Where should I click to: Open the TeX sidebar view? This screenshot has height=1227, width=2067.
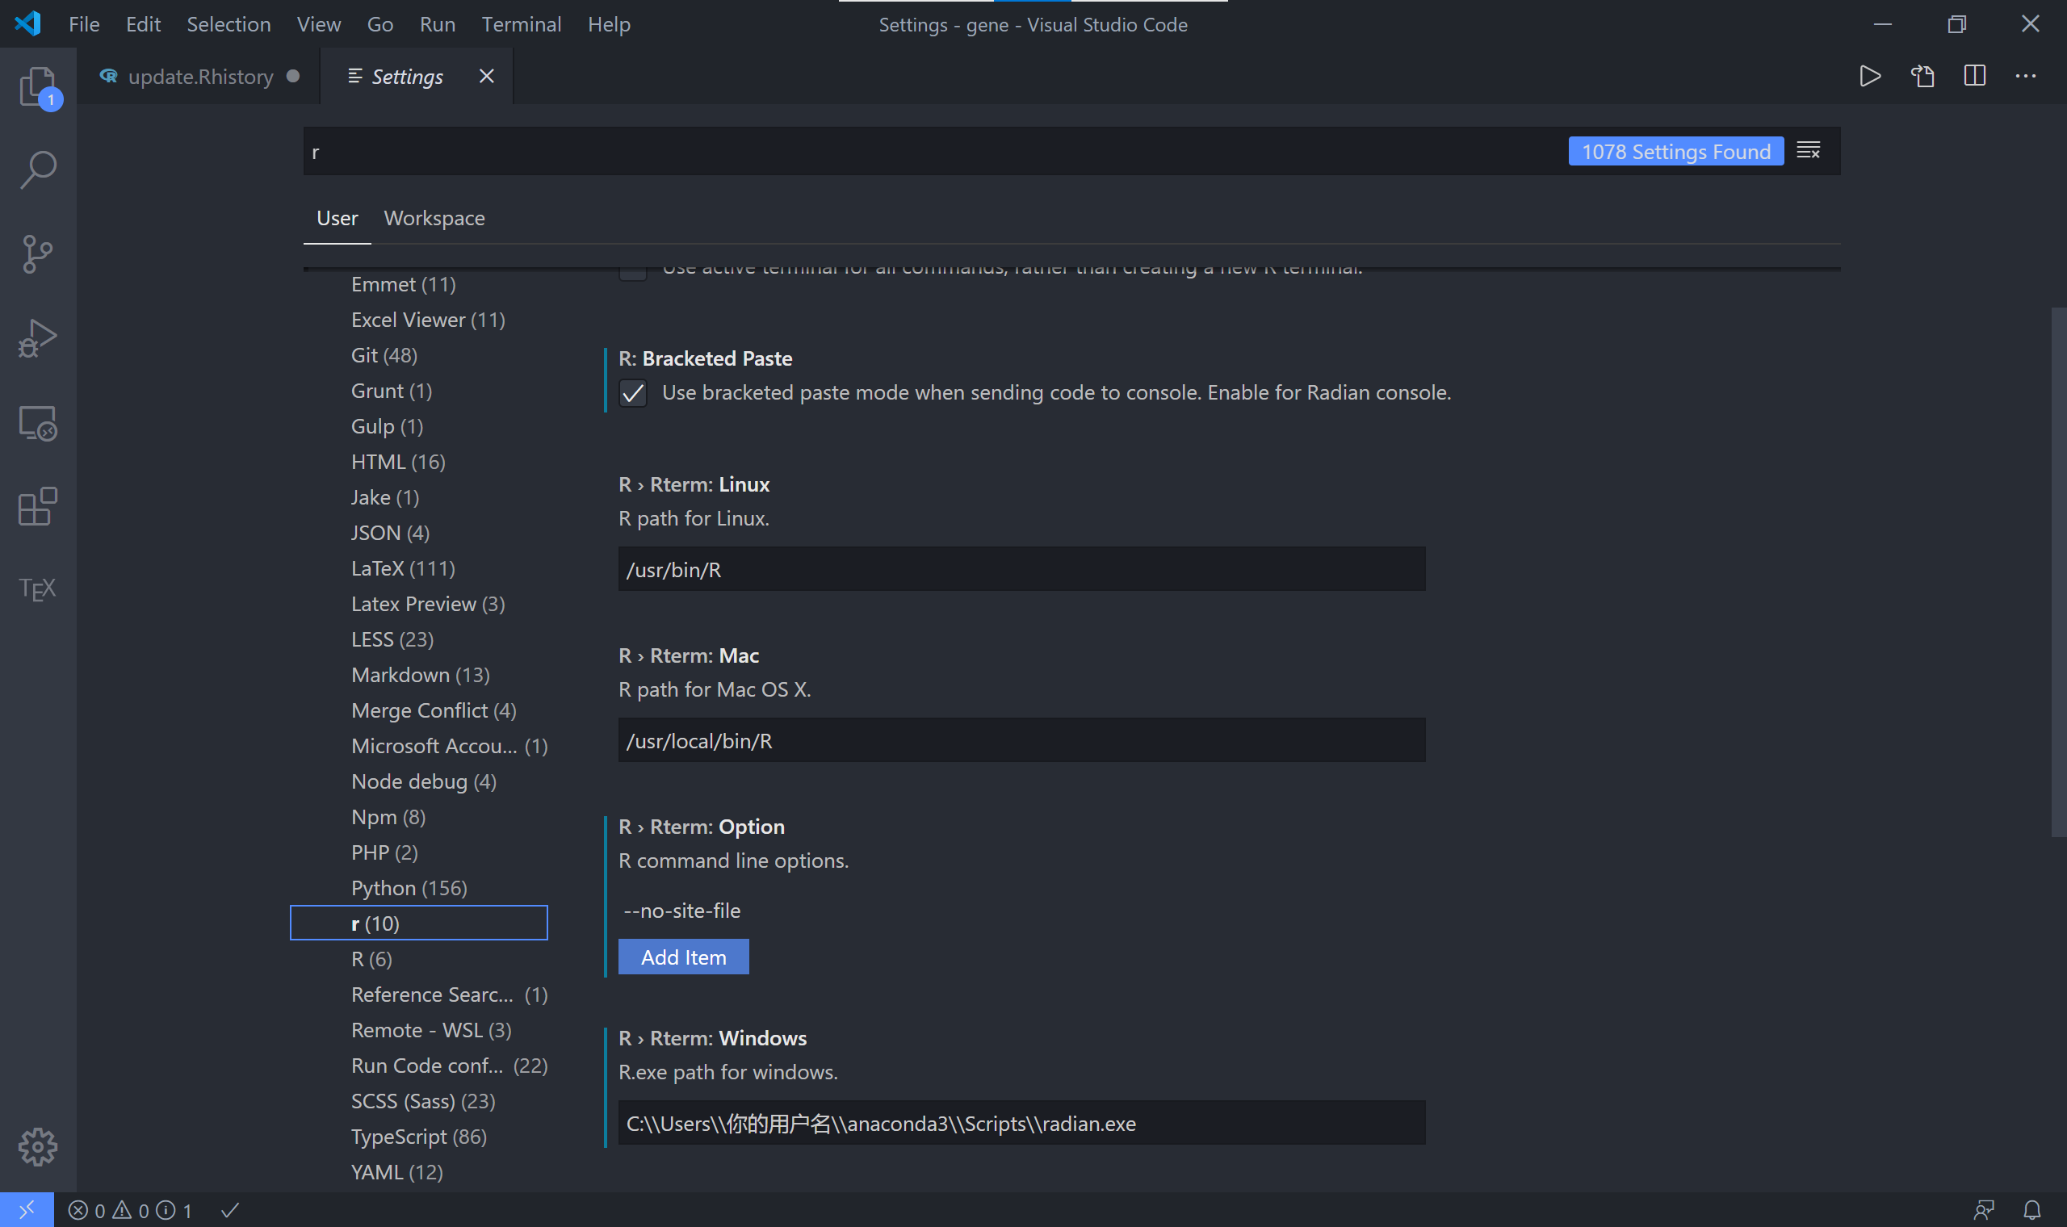point(38,588)
